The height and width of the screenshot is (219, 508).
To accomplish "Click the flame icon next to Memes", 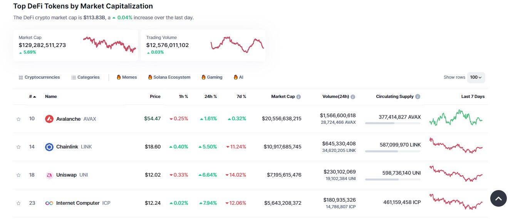I will pyautogui.click(x=119, y=77).
